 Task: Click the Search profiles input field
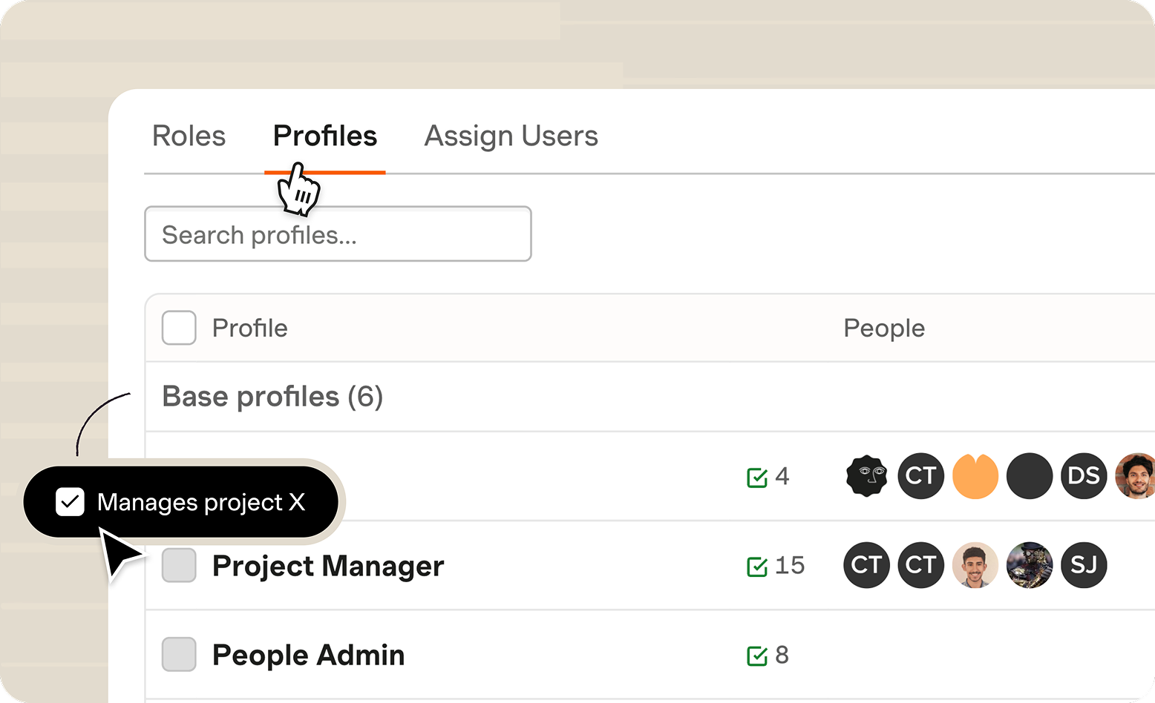click(338, 234)
